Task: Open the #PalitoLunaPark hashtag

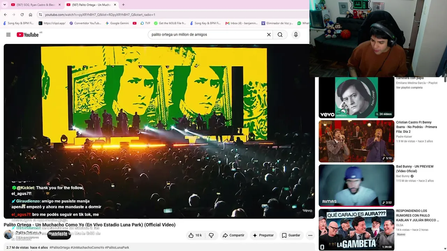Action: (x=117, y=248)
